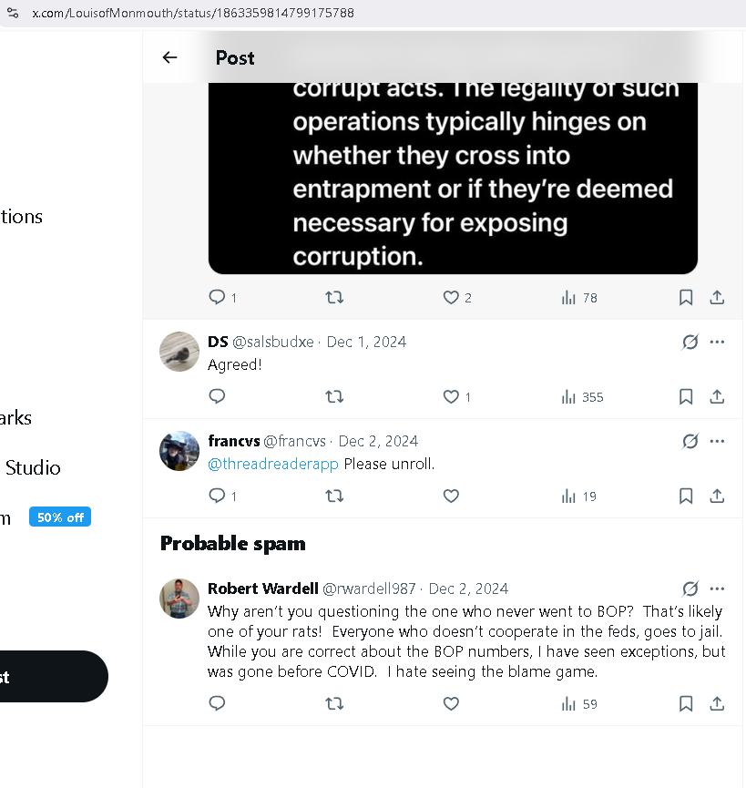Like the DS reply saying Agreed!
Screen dimensions: 746x788
[451, 397]
